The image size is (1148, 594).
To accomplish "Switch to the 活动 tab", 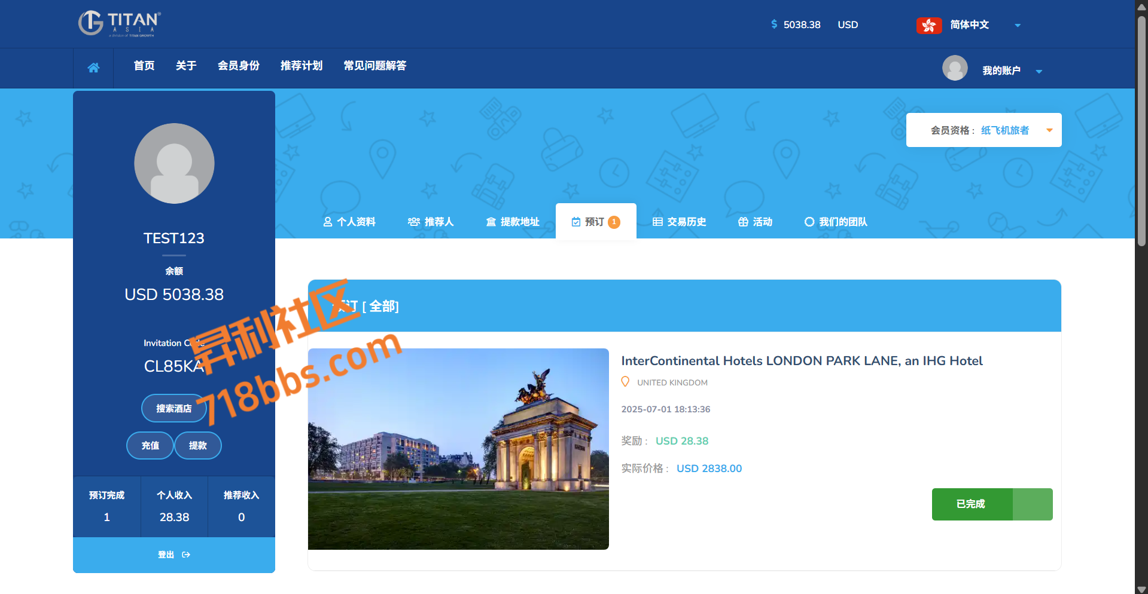I will point(755,222).
